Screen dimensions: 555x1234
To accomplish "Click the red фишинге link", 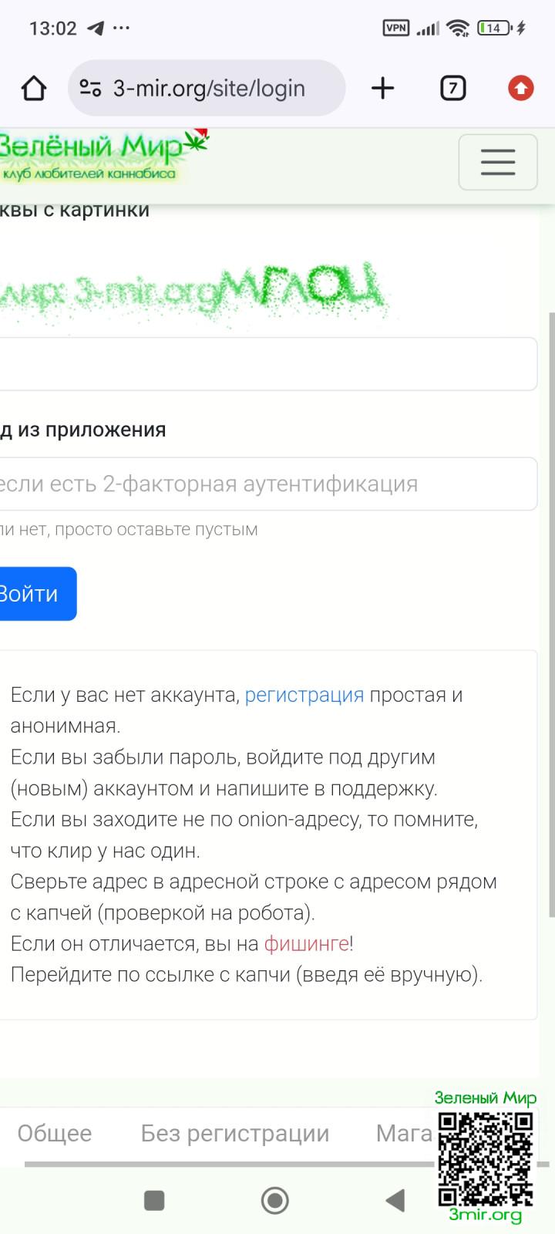I will tap(306, 944).
